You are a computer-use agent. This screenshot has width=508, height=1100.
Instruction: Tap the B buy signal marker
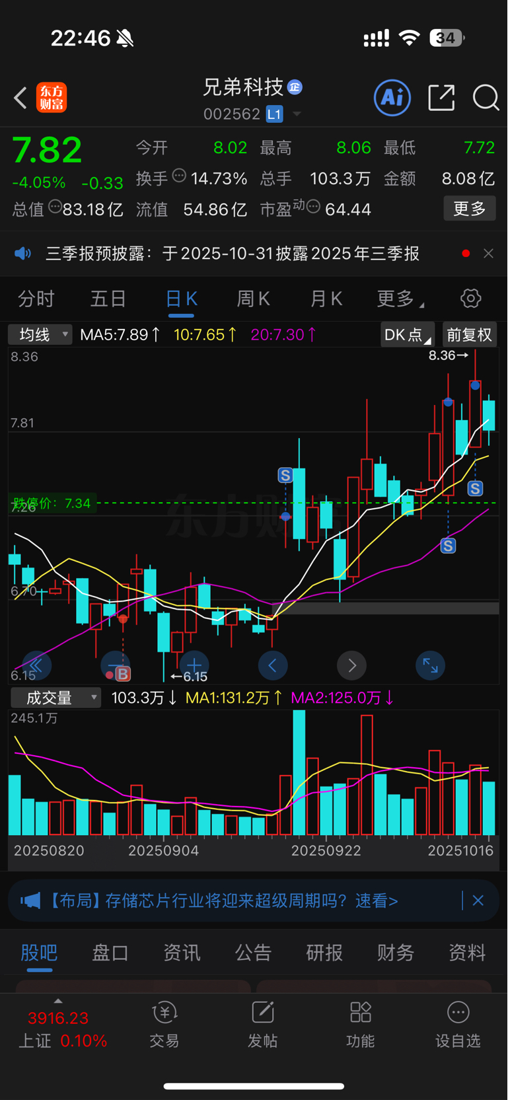pyautogui.click(x=123, y=674)
